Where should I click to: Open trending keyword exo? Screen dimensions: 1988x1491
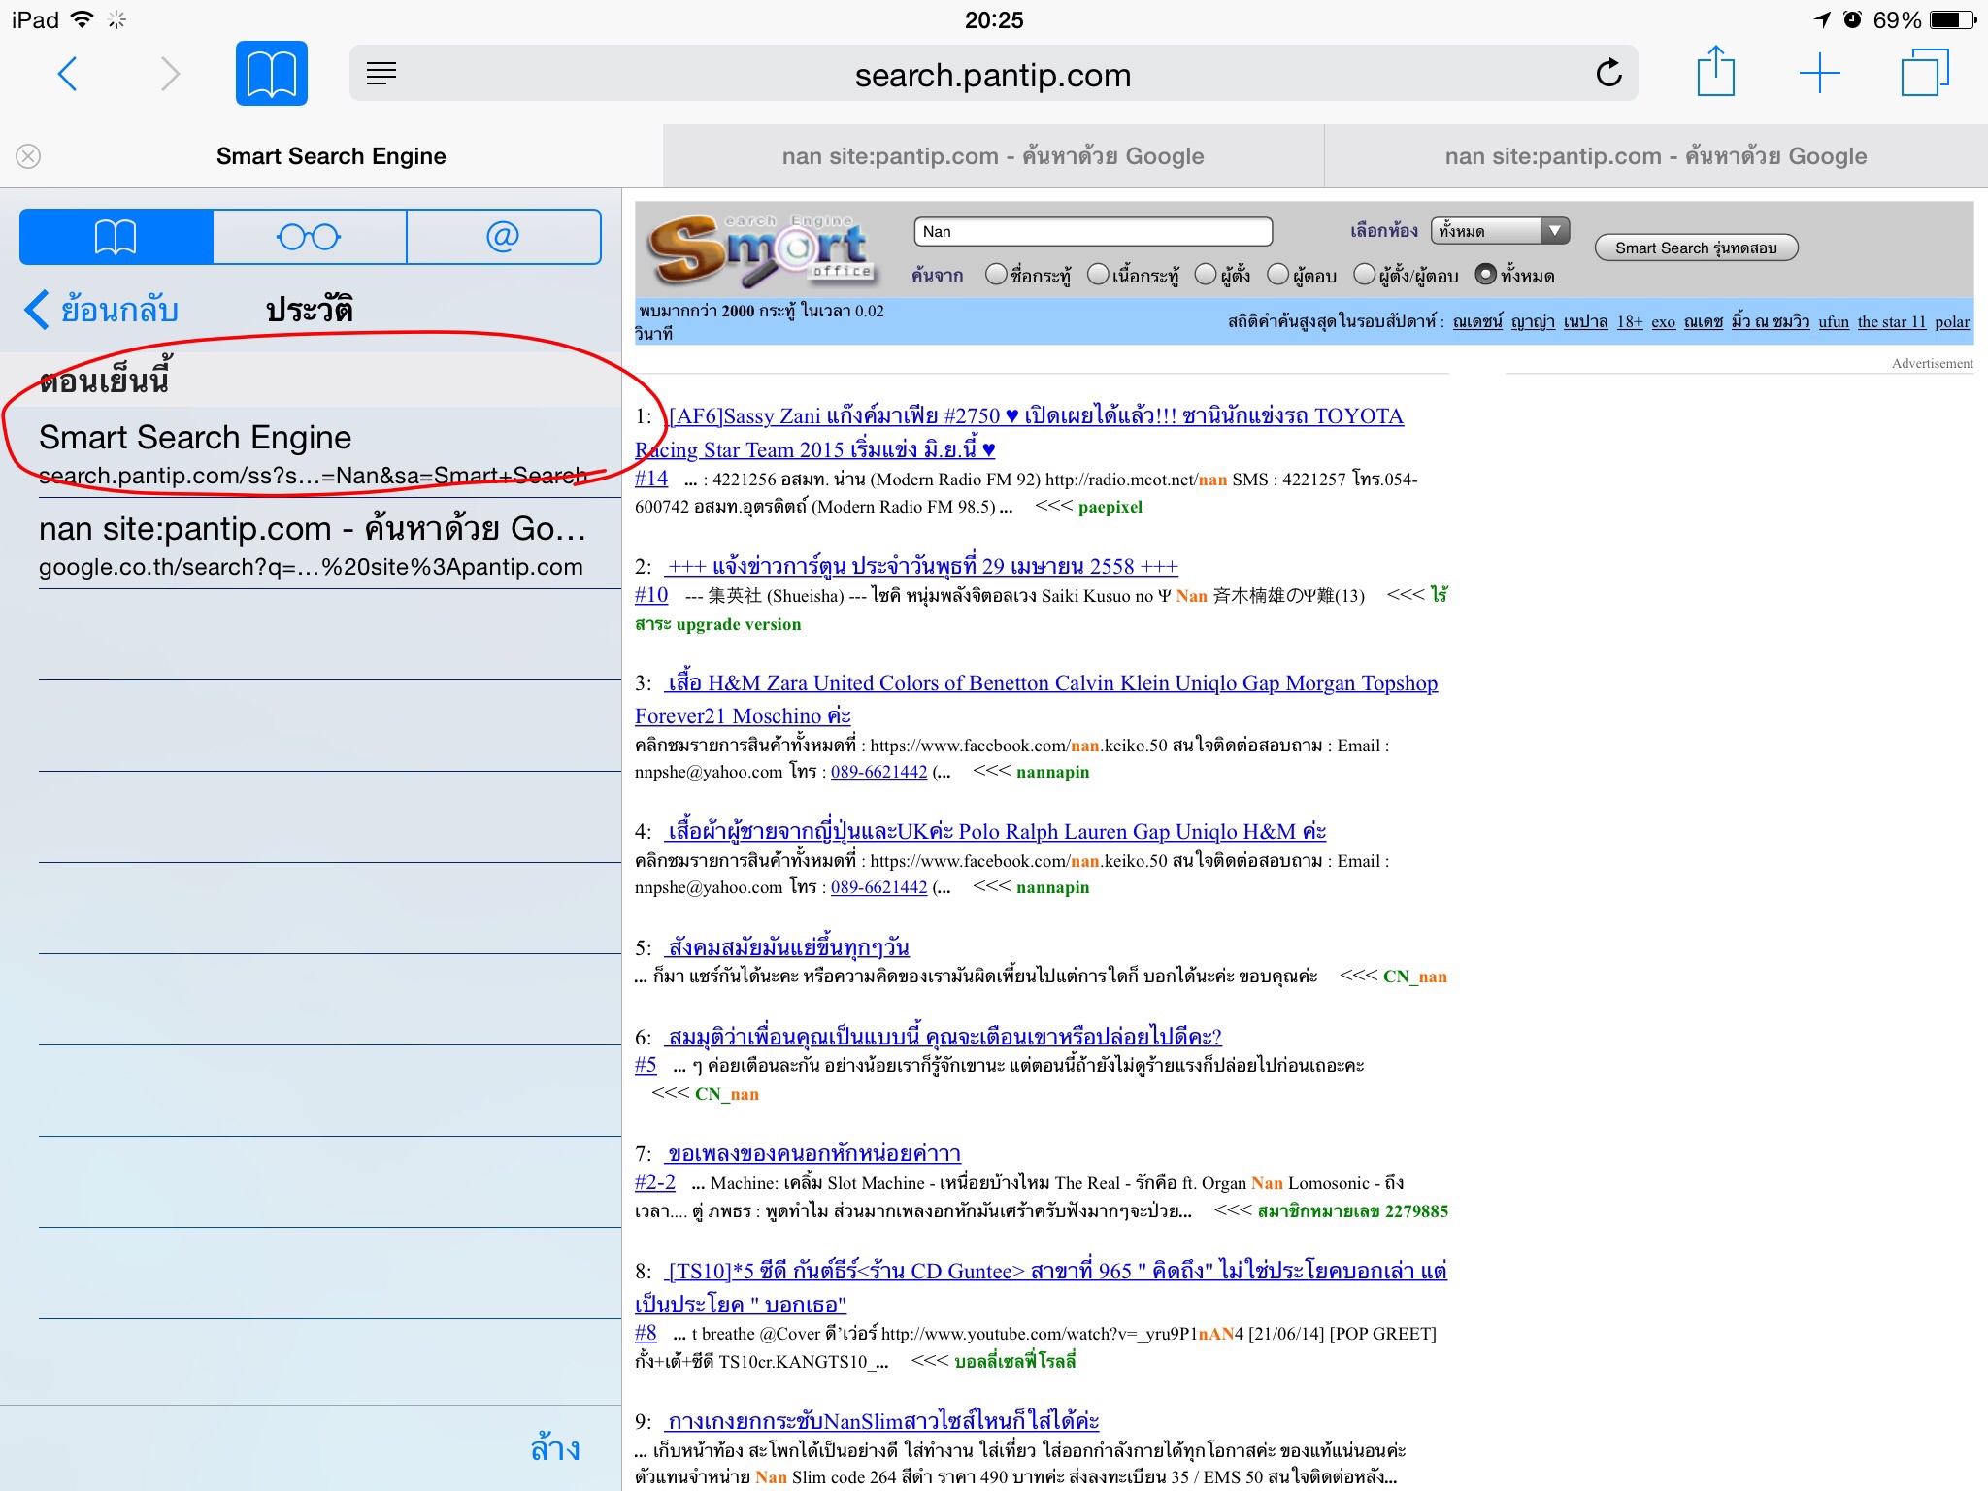point(1663,321)
